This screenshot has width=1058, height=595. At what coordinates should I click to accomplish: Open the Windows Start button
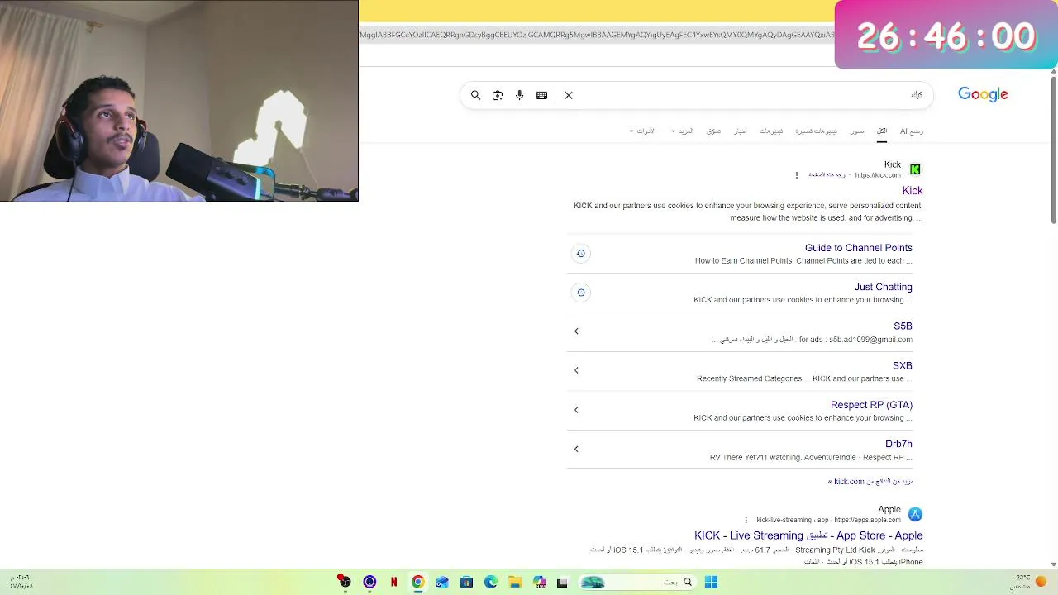[x=711, y=583]
